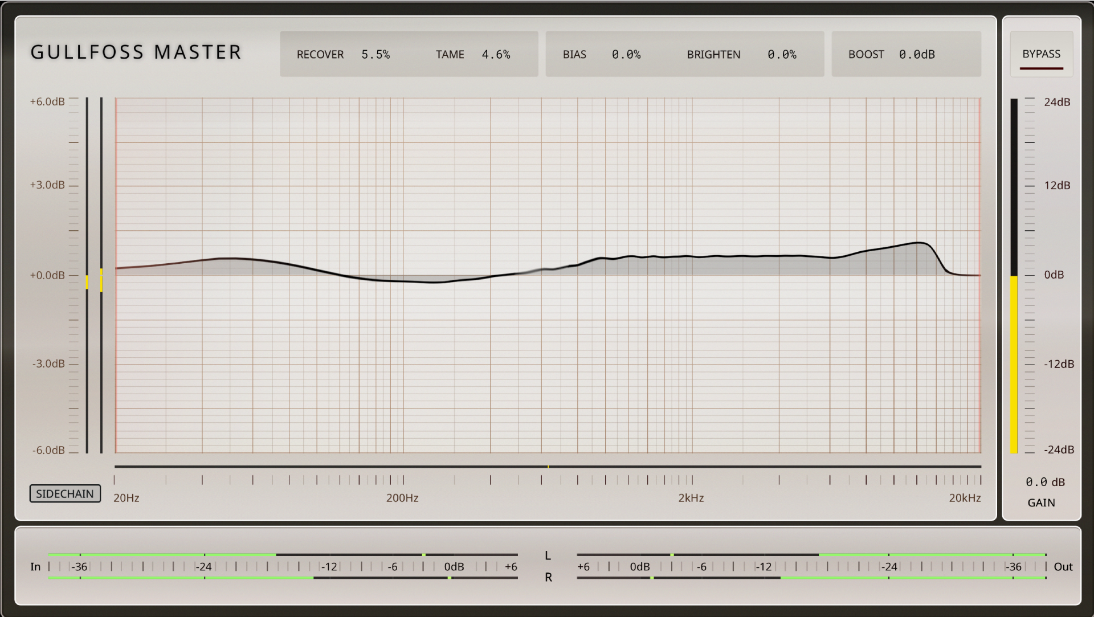Viewport: 1094px width, 617px height.
Task: Click the GULLFOSS MASTER title
Action: [x=136, y=52]
